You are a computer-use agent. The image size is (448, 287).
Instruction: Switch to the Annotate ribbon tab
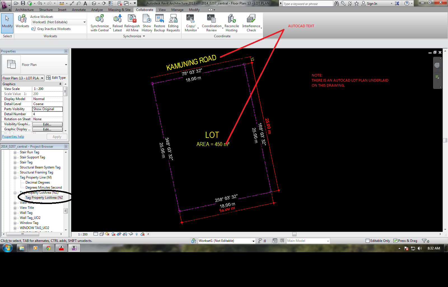tap(79, 10)
